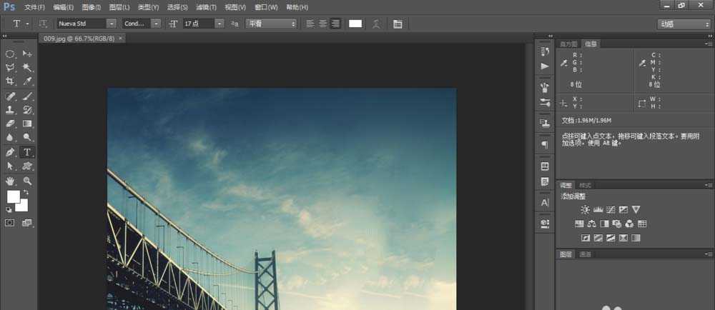715x310 pixels.
Task: Select the Magic Wand tool
Action: click(x=27, y=68)
